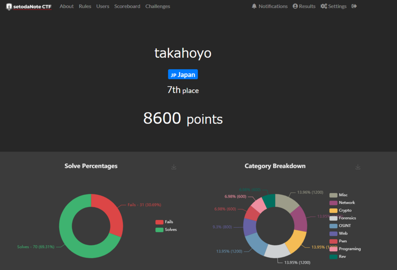397x270 pixels.
Task: Click the Settings gears icon
Action: [x=324, y=6]
